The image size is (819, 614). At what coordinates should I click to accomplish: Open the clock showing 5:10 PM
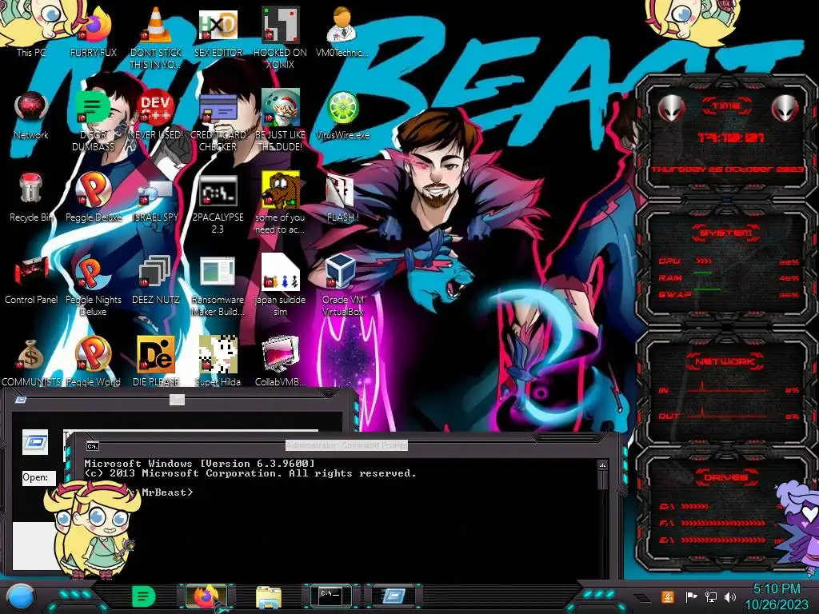pos(776,596)
